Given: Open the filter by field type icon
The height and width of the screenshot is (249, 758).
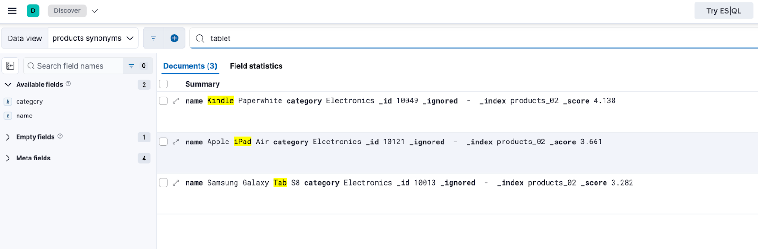Looking at the screenshot, I should (x=137, y=66).
